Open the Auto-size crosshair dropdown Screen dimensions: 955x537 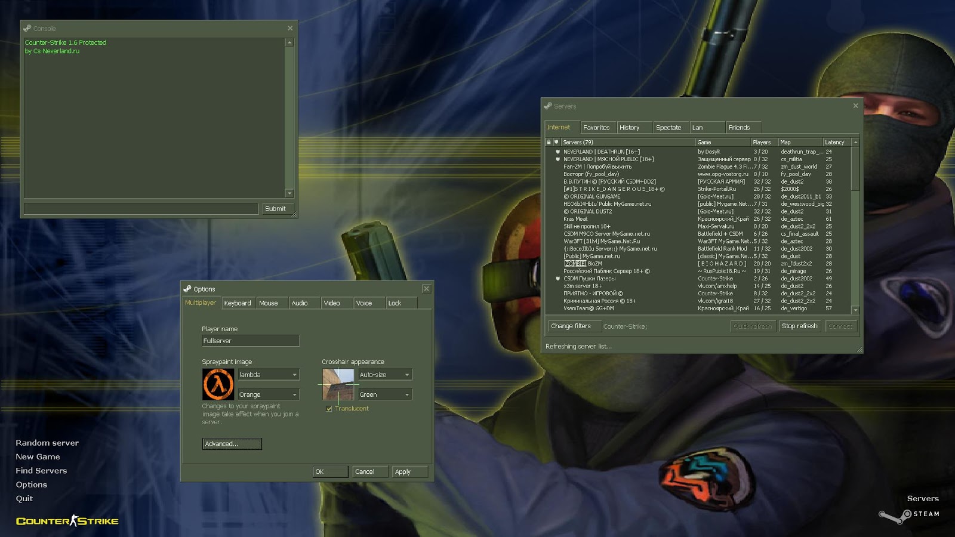tap(385, 375)
